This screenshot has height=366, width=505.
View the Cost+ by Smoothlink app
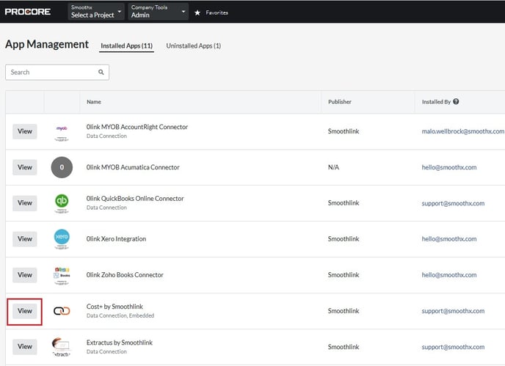pyautogui.click(x=25, y=311)
